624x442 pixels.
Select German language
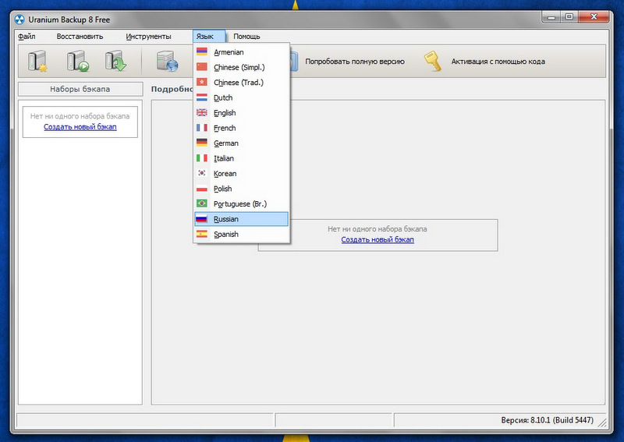pos(241,143)
